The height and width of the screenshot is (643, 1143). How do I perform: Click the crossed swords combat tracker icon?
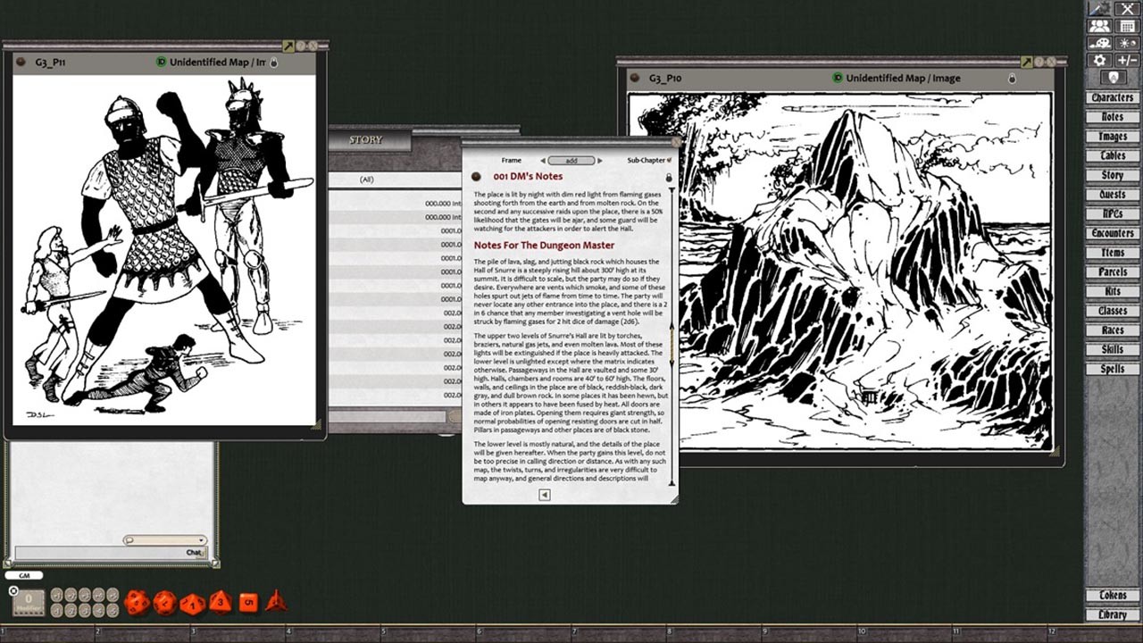click(x=1127, y=8)
